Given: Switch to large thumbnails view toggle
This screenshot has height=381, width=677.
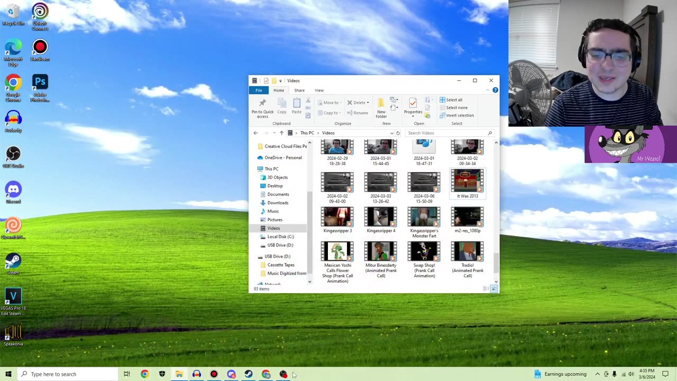Looking at the screenshot, I should coord(494,289).
